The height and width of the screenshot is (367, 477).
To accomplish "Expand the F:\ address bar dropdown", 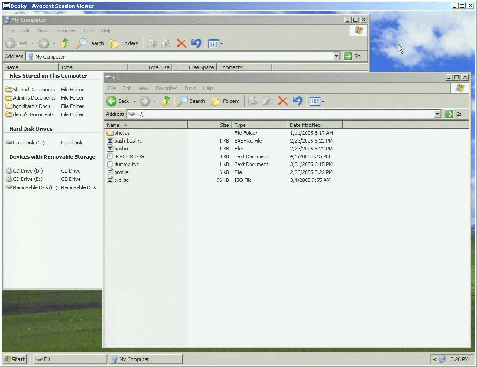I will pos(438,114).
